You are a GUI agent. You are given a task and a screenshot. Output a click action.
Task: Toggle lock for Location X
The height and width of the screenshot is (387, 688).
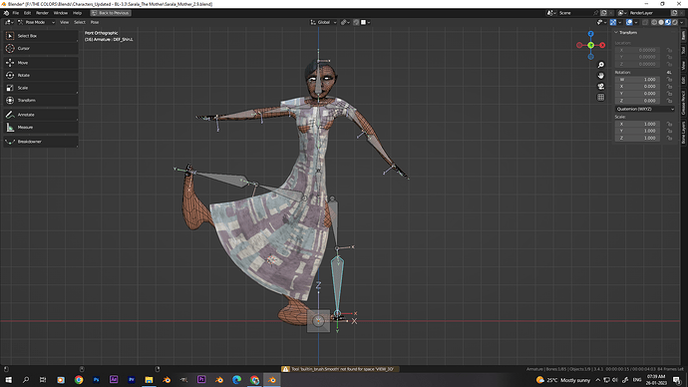click(x=669, y=50)
